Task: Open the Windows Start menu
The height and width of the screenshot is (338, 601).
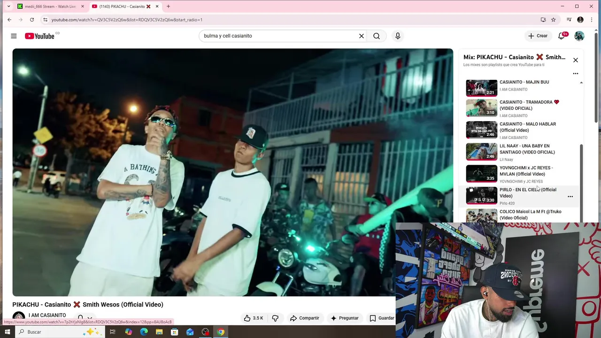Action: (8, 332)
